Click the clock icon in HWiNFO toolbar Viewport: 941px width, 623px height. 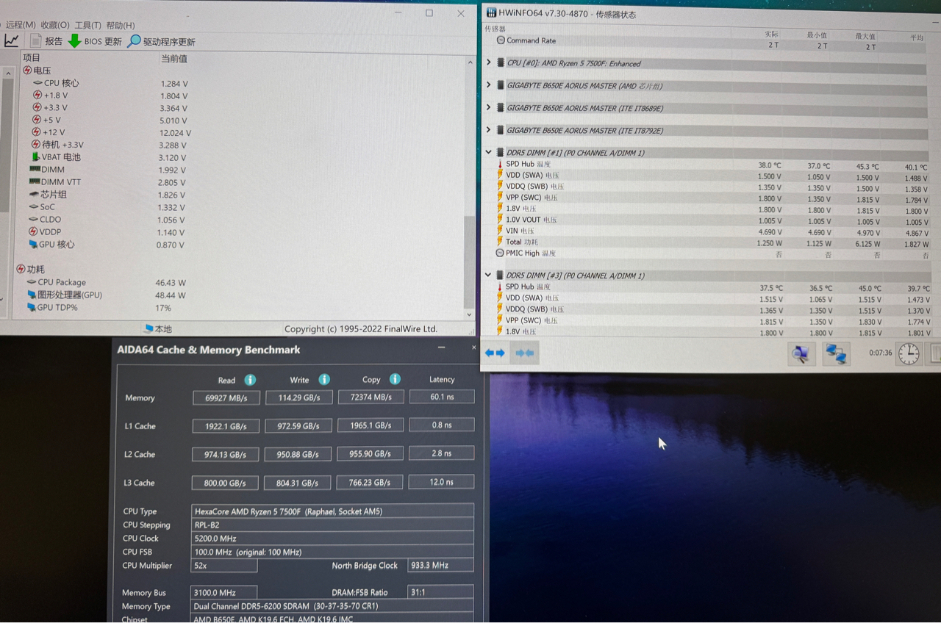pyautogui.click(x=909, y=353)
